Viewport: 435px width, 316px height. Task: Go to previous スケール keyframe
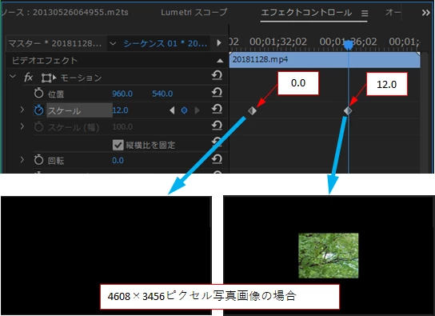172,110
